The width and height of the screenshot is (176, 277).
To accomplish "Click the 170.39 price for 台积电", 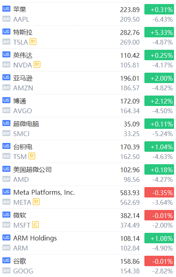I will point(130,147).
